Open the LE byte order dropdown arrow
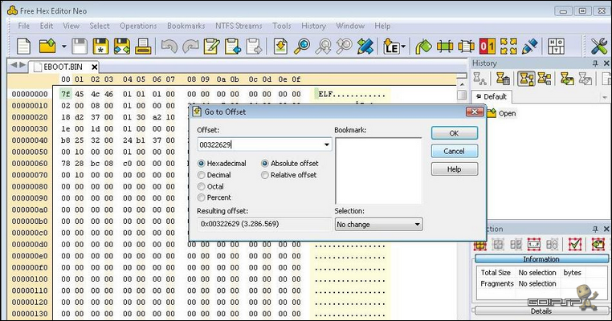This screenshot has height=321, width=612. (x=403, y=47)
